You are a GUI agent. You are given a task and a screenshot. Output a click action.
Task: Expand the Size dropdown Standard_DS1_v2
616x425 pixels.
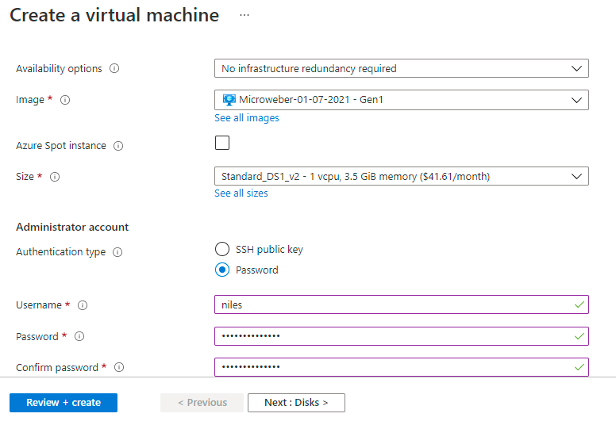(401, 176)
